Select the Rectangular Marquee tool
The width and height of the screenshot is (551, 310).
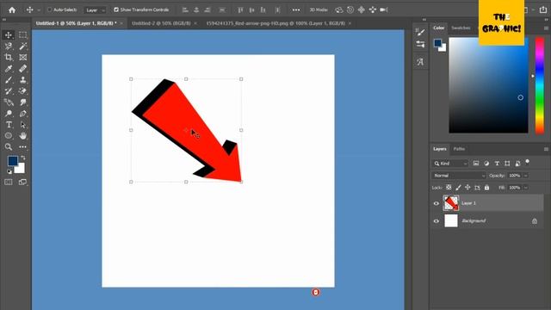pyautogui.click(x=23, y=34)
